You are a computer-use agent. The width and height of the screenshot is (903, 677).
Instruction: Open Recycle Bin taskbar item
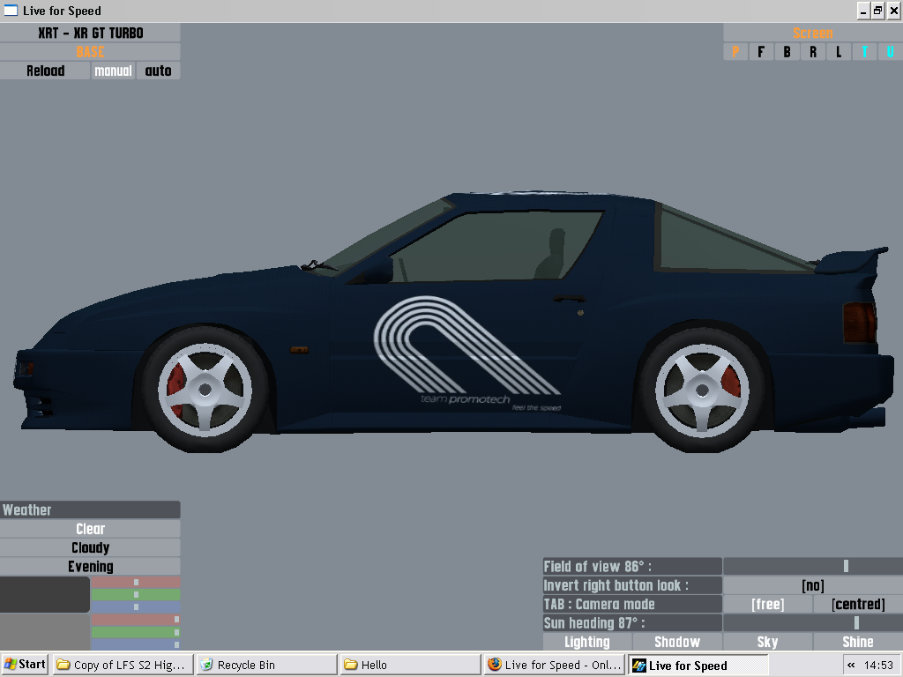tap(266, 665)
